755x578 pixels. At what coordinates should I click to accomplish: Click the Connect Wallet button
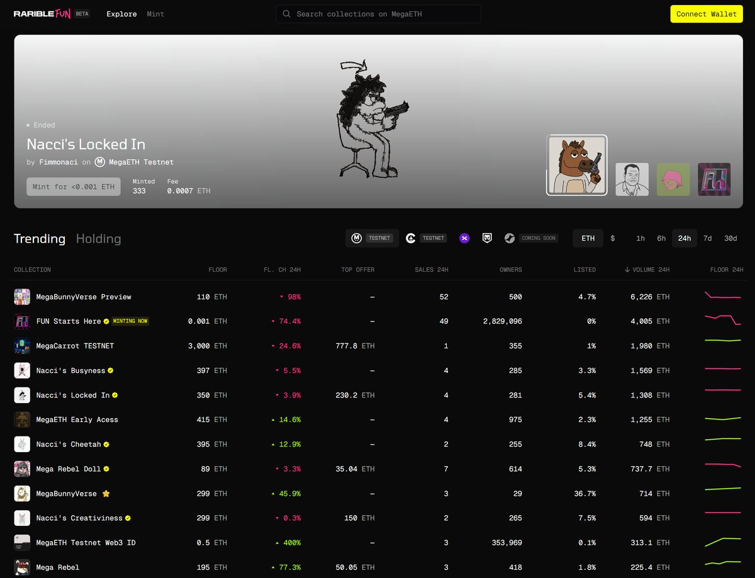tap(707, 14)
